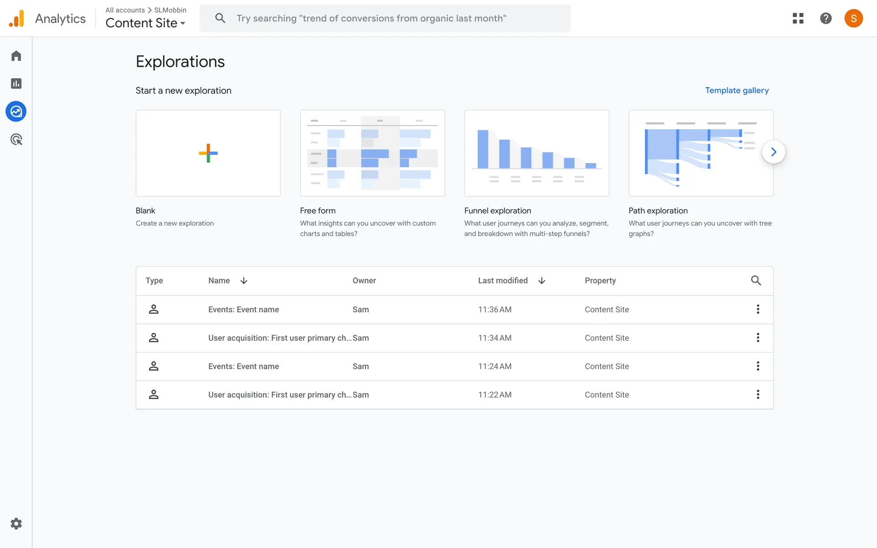Click the Help question mark icon
877x548 pixels.
(825, 18)
